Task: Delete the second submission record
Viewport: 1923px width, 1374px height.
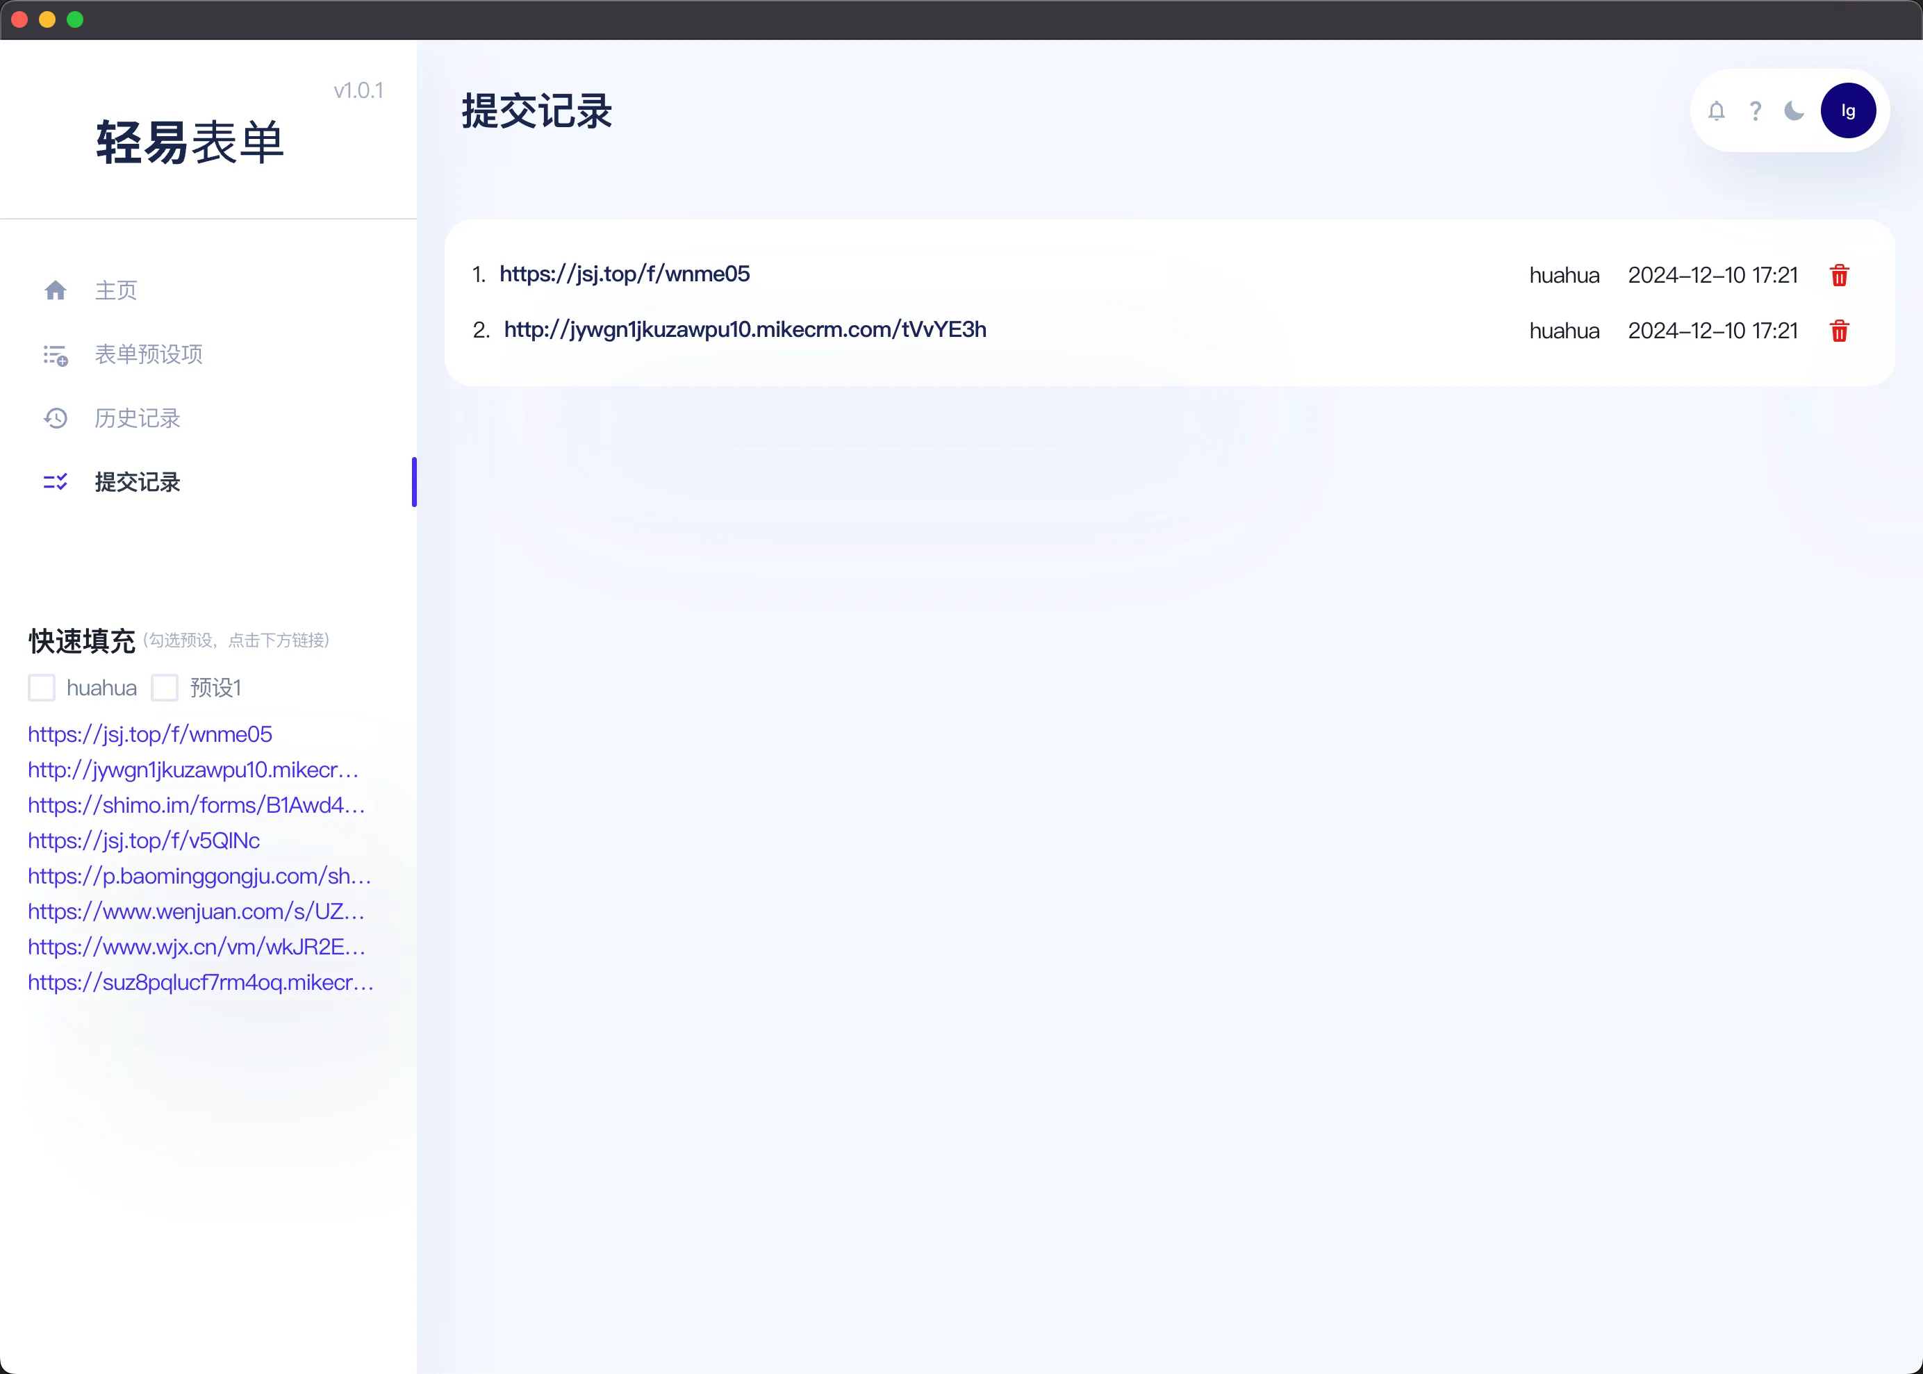Action: 1838,330
